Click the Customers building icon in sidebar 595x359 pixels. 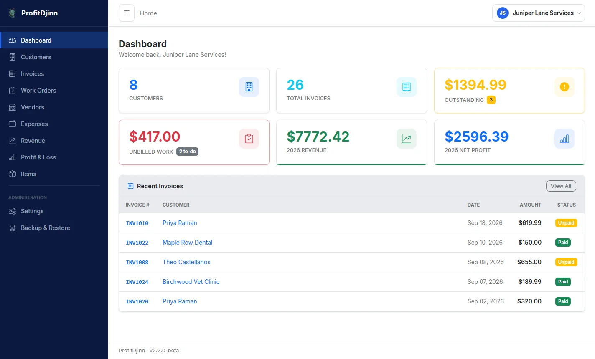pyautogui.click(x=13, y=57)
